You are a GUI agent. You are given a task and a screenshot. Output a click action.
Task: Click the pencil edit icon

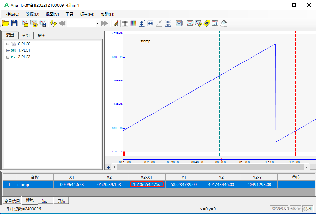(x=115, y=23)
